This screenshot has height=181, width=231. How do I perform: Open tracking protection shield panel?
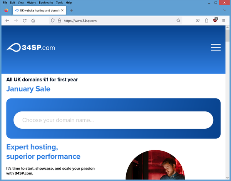(x=52, y=21)
